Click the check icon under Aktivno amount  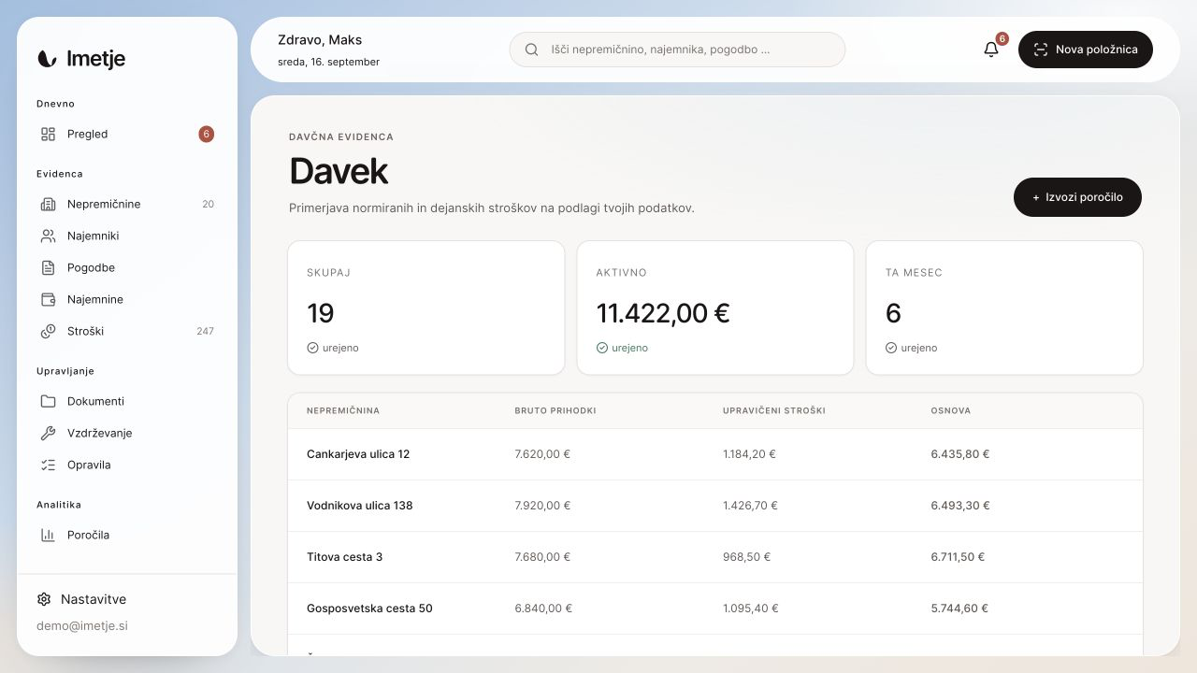(601, 348)
